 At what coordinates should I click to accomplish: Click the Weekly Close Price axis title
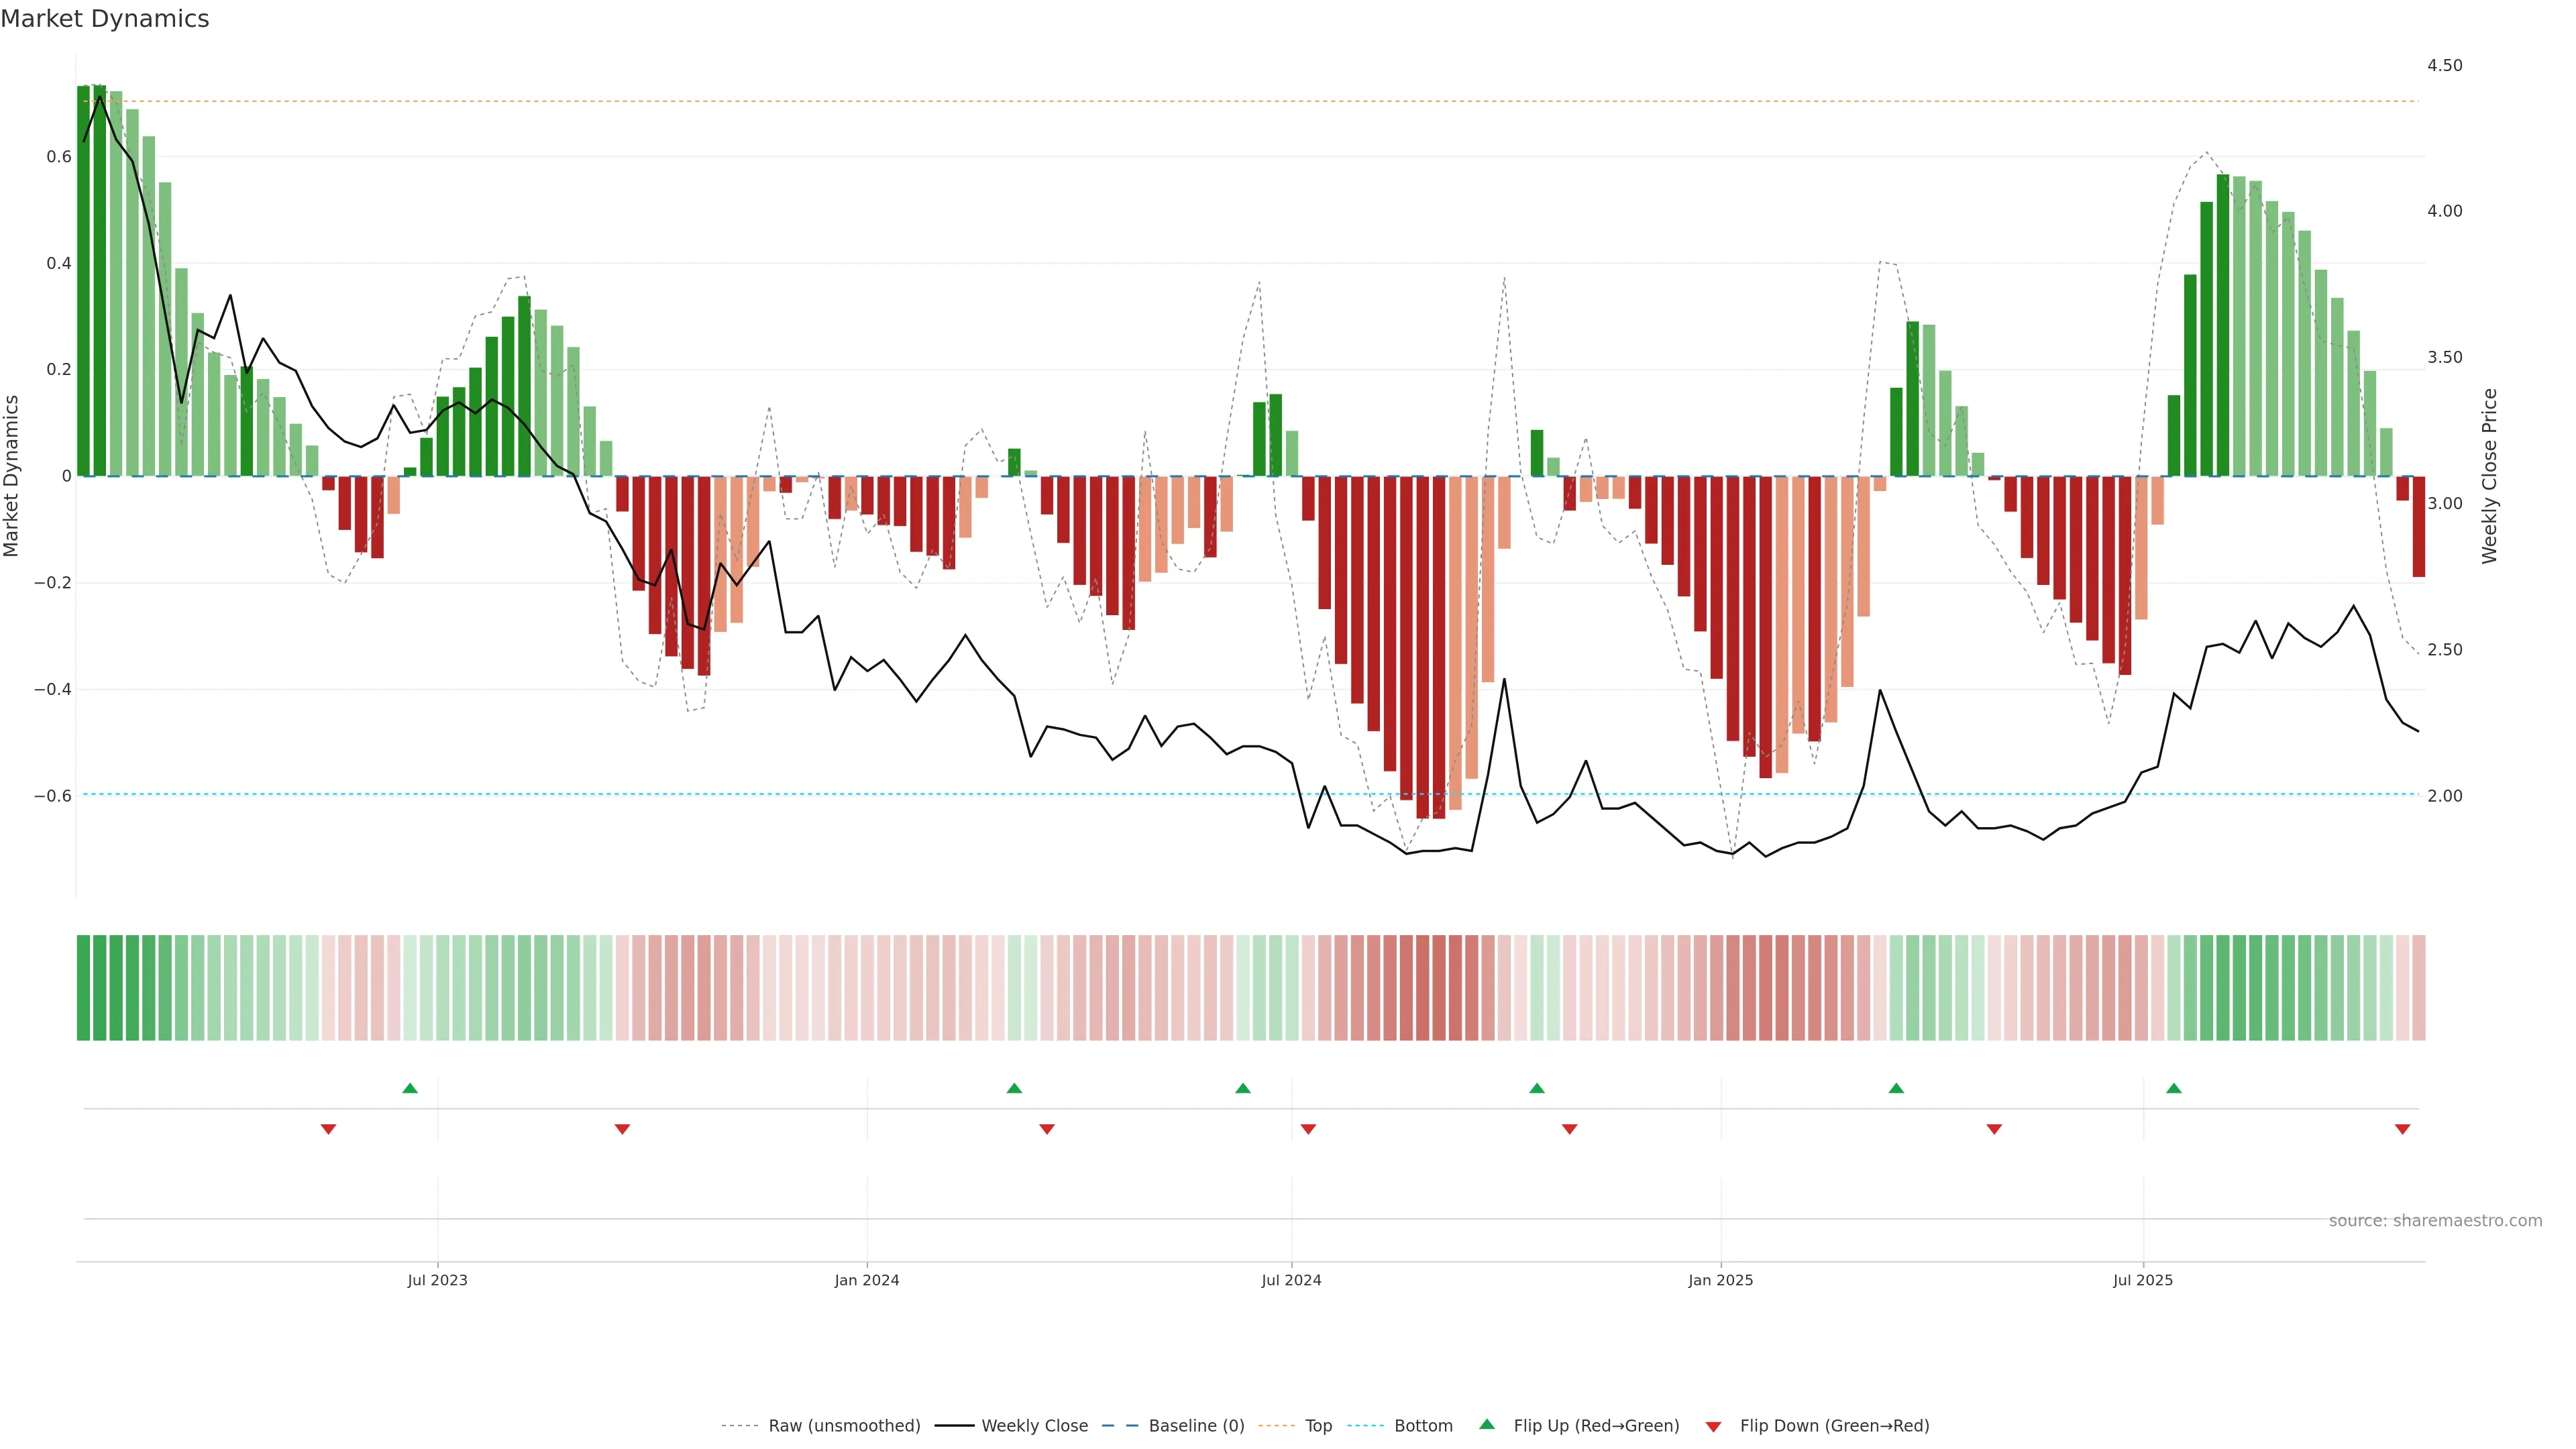click(x=2489, y=476)
